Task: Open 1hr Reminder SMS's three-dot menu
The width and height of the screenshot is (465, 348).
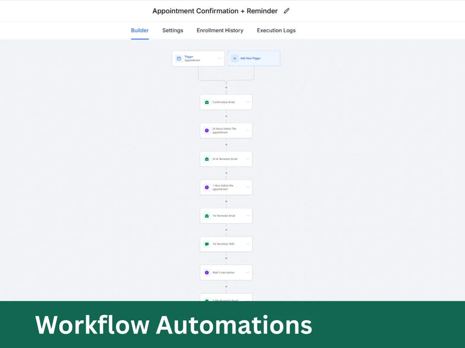Action: coord(248,244)
